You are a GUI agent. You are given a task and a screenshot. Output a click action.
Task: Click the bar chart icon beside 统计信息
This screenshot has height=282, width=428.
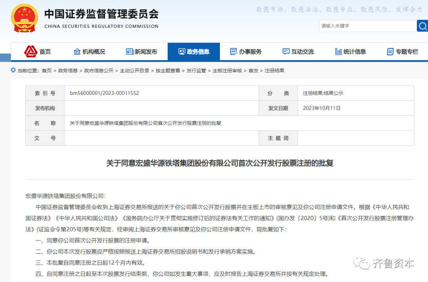click(338, 51)
